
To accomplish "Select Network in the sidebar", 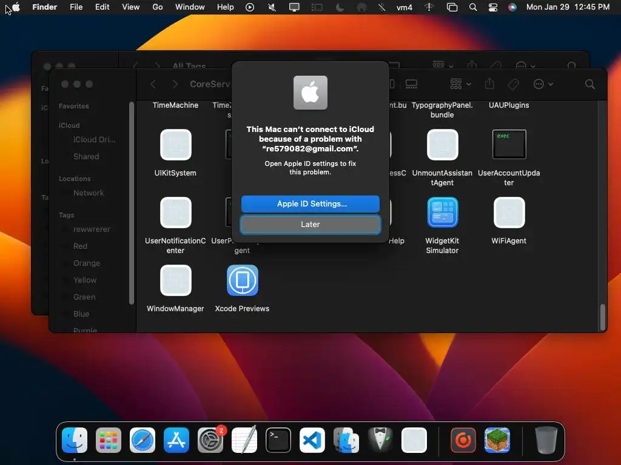I will tap(89, 193).
